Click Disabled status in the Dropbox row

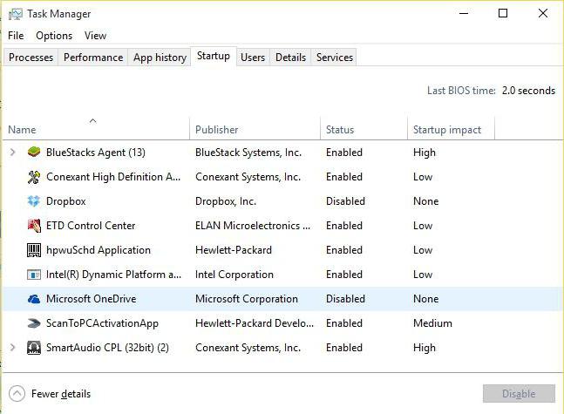(x=345, y=201)
